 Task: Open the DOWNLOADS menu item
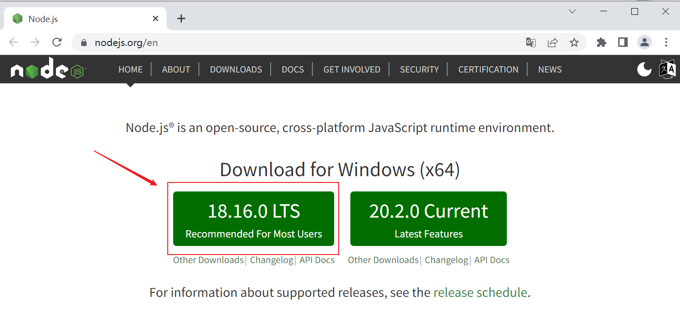click(x=236, y=69)
